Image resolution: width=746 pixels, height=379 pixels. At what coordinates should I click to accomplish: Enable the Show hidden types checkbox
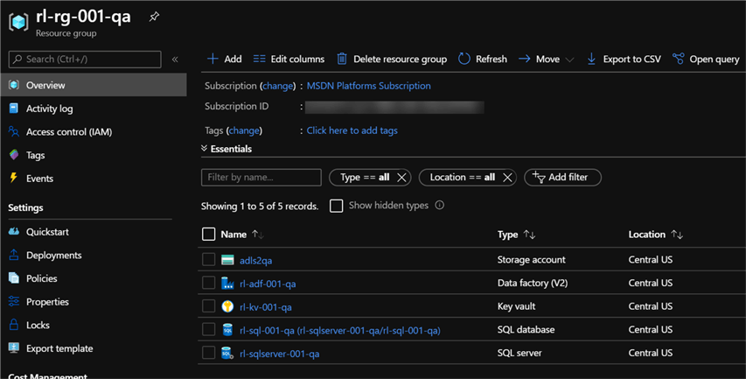coord(336,206)
